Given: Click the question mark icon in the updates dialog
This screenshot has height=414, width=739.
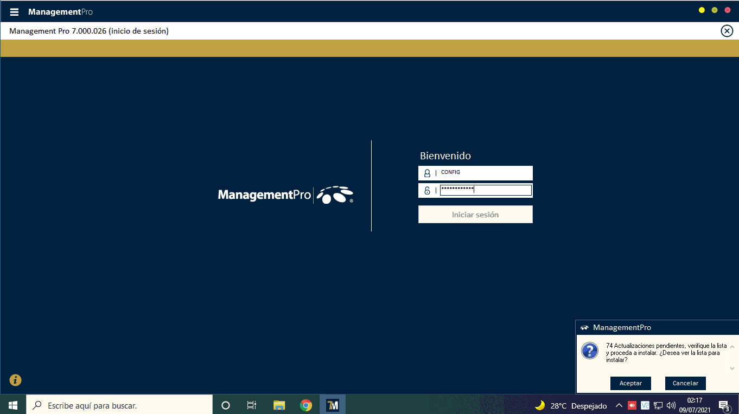Looking at the screenshot, I should 590,351.
